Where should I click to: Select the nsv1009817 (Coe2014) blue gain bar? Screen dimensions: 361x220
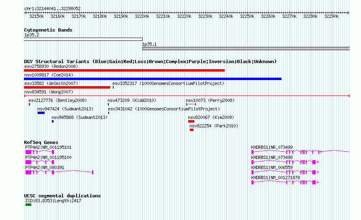tap(153, 79)
